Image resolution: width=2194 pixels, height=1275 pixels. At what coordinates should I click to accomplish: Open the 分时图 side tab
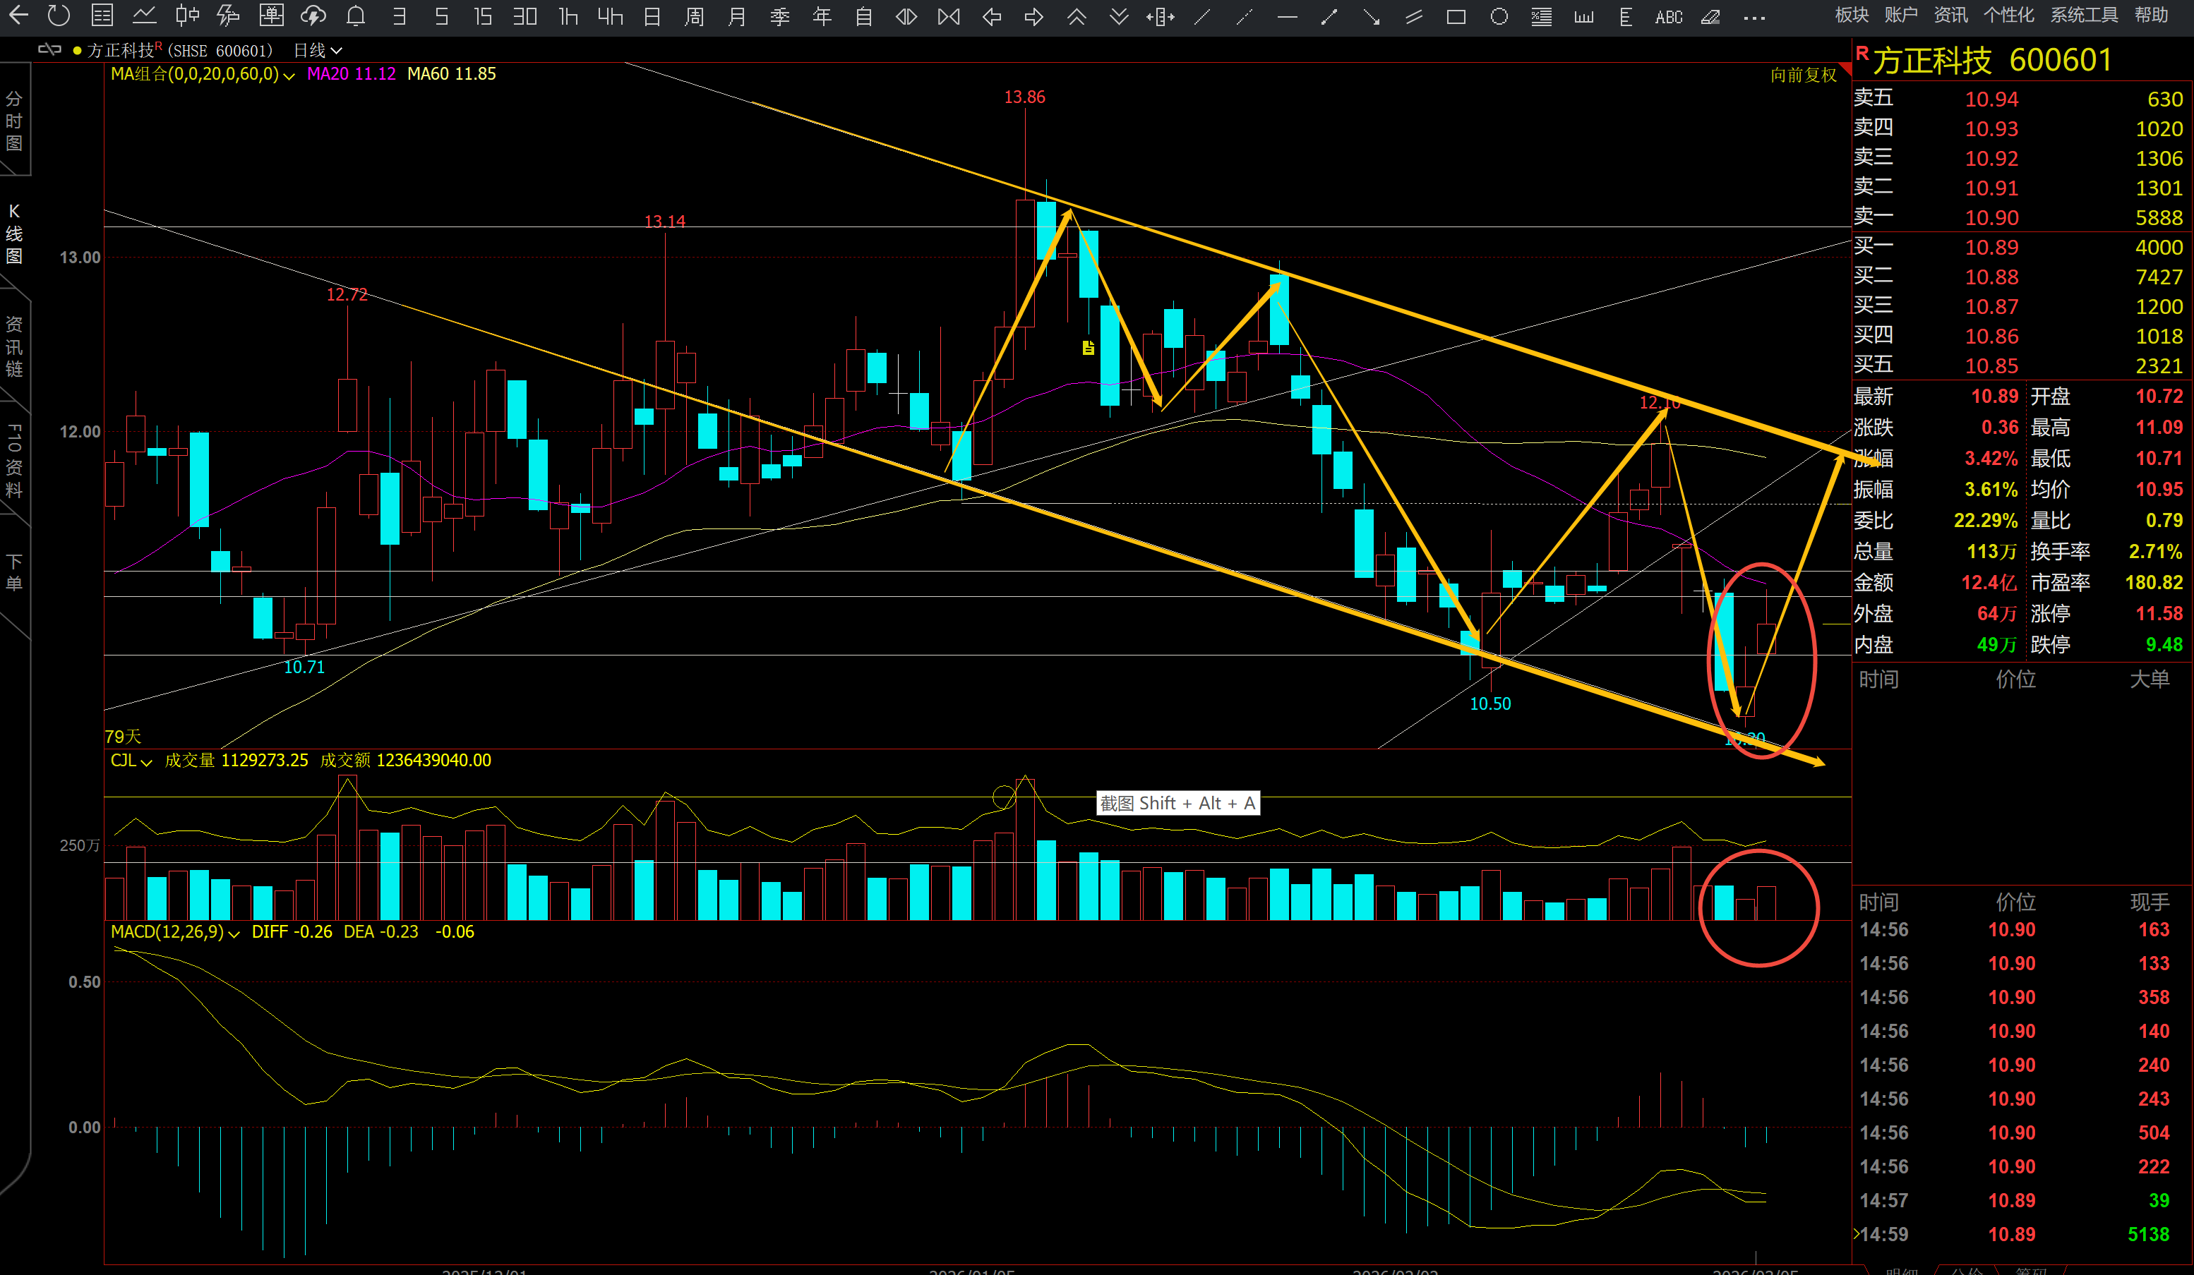(15, 122)
